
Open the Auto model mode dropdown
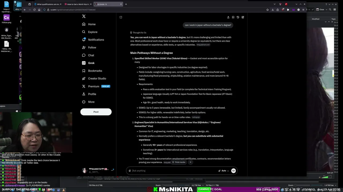[224, 171]
